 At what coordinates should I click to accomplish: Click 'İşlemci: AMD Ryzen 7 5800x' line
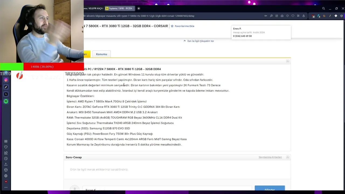pos(107,101)
